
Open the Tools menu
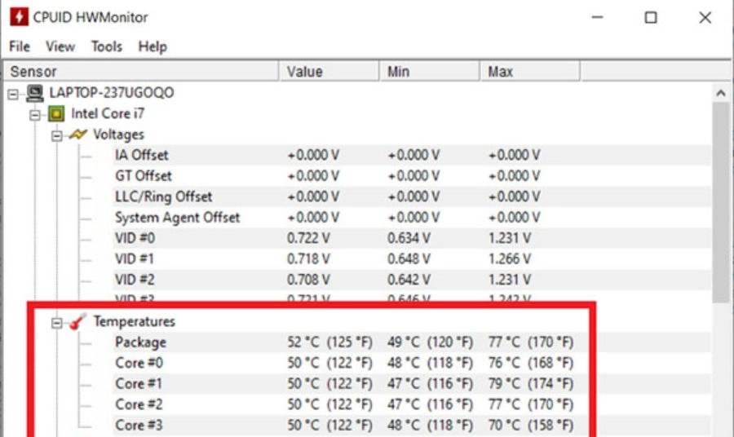pos(107,46)
